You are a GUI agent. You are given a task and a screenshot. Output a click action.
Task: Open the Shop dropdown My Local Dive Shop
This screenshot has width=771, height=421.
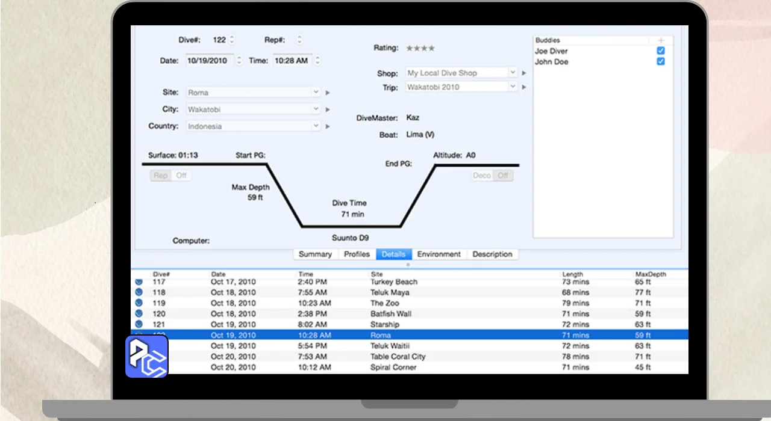[x=461, y=73]
